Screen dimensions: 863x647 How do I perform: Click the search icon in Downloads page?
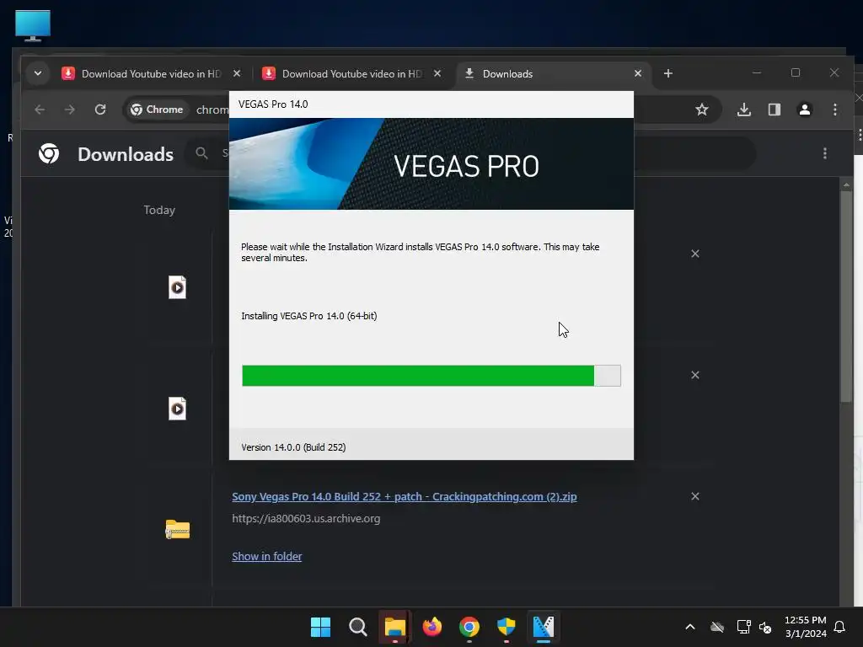202,153
